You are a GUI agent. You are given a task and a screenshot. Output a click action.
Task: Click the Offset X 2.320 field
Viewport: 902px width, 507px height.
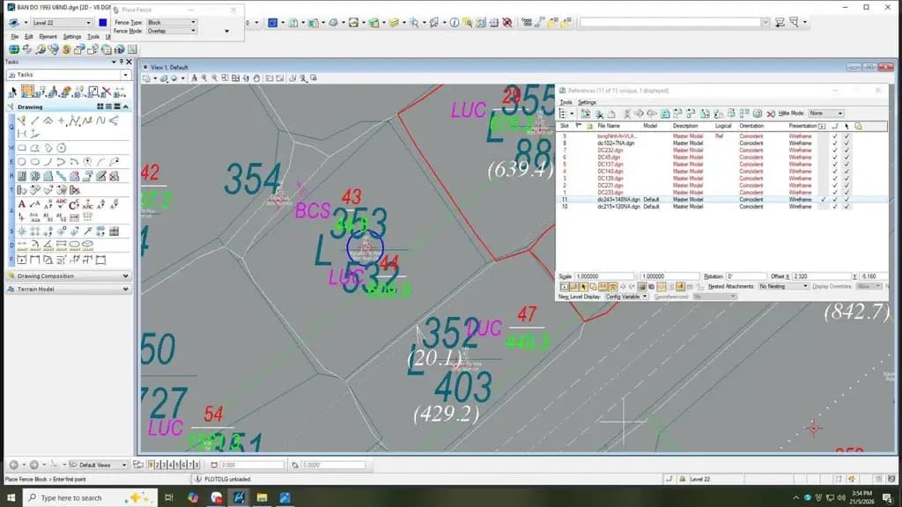820,276
